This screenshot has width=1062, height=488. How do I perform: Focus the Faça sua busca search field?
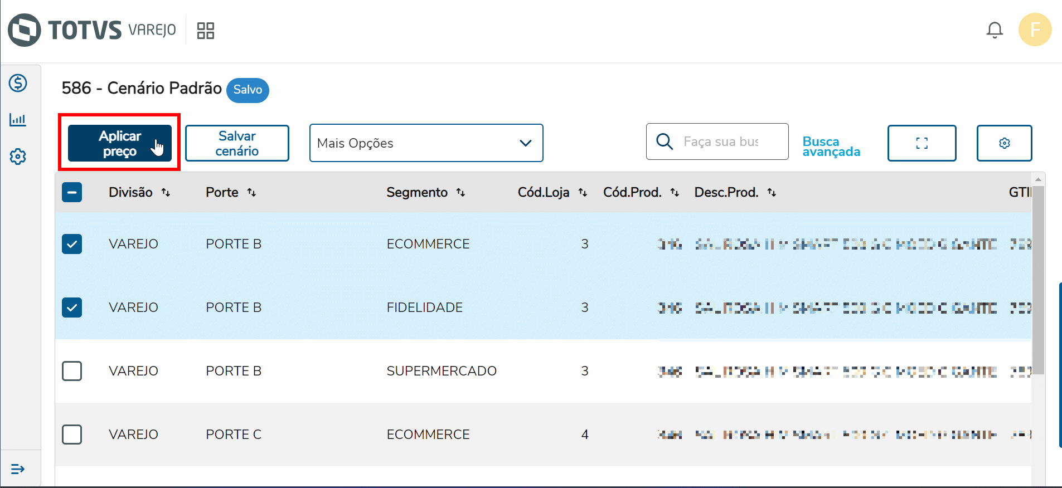721,142
